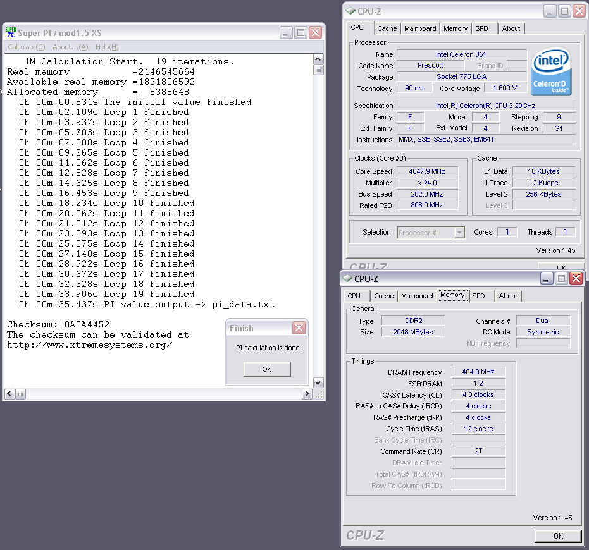Click the 4.0 clocks CAS latency value
Viewport: 589px width, 550px height.
coord(478,394)
